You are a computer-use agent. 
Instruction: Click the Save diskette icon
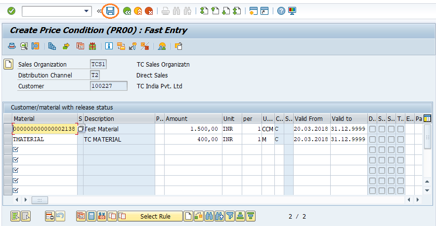[x=111, y=10]
